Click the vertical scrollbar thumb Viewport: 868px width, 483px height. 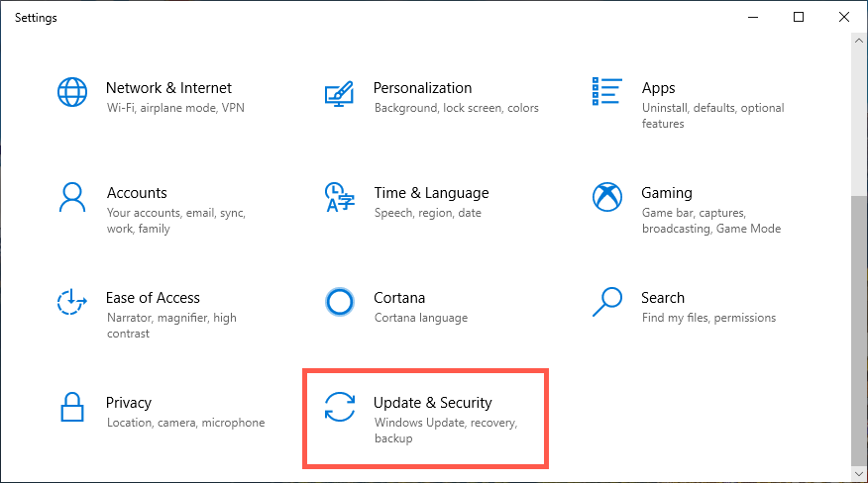click(859, 327)
